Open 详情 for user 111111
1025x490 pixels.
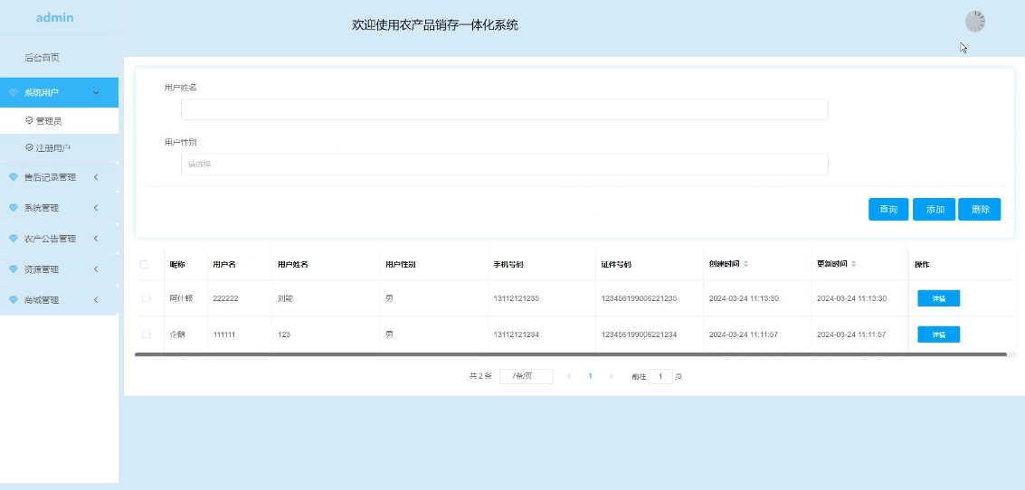939,335
